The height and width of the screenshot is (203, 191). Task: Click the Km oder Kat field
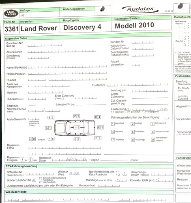(109, 186)
